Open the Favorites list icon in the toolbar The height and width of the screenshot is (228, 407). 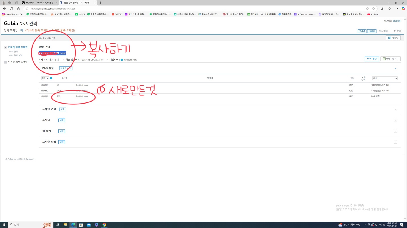coord(389,9)
